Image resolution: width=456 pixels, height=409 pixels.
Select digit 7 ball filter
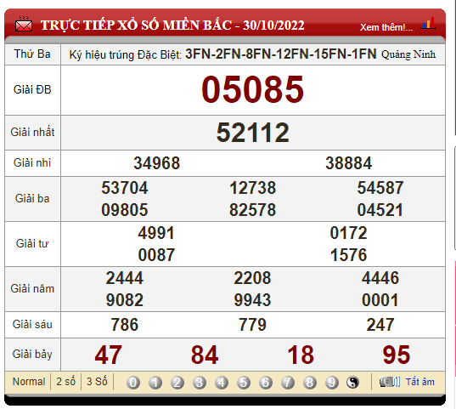[x=288, y=382]
